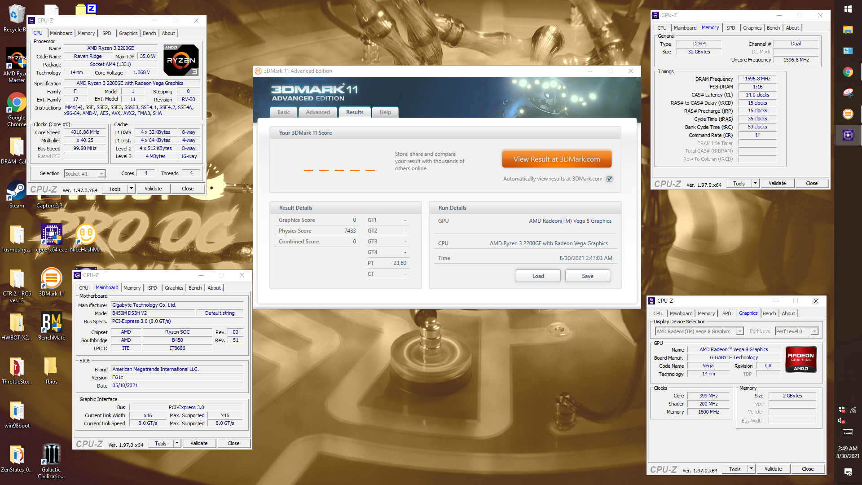
Task: Open the muted volume tray icon
Action: point(842,421)
